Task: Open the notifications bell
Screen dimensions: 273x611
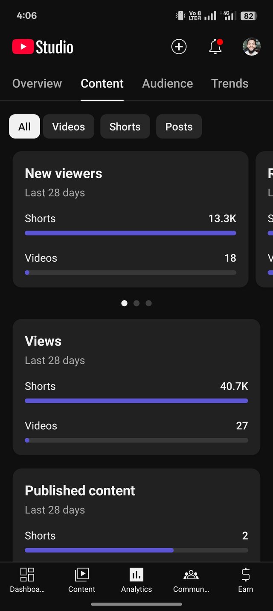Action: click(x=215, y=47)
